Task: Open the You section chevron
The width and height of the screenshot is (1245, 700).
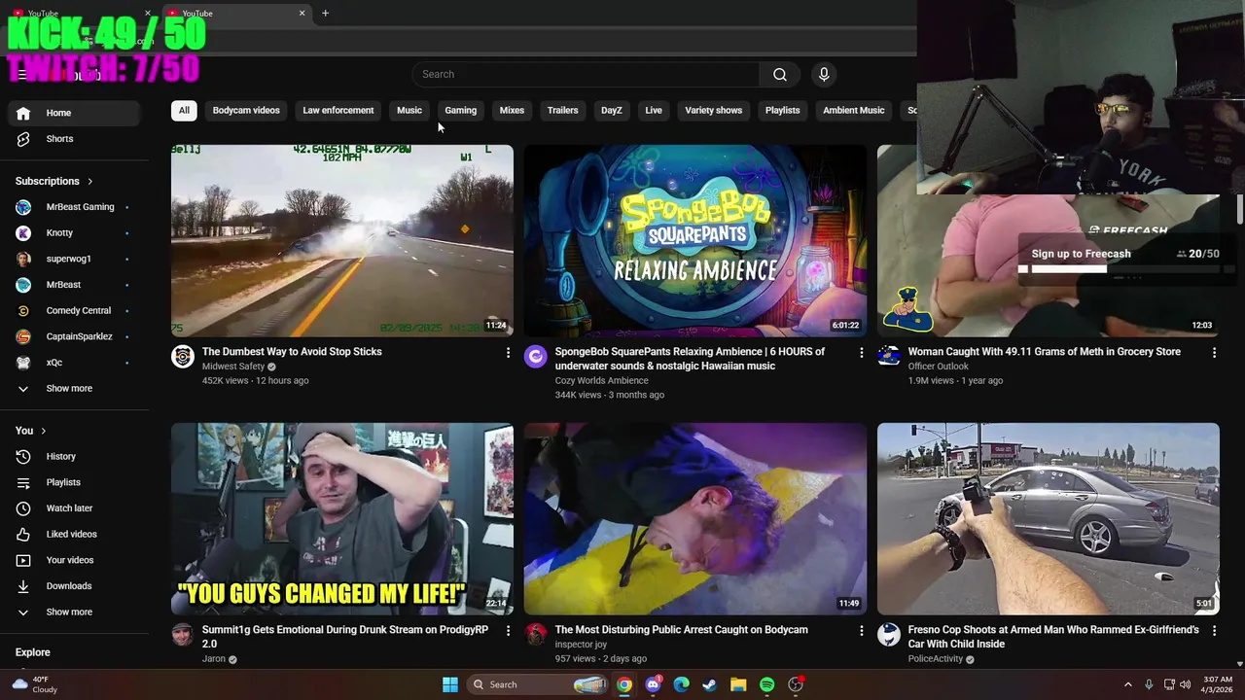Action: [44, 431]
